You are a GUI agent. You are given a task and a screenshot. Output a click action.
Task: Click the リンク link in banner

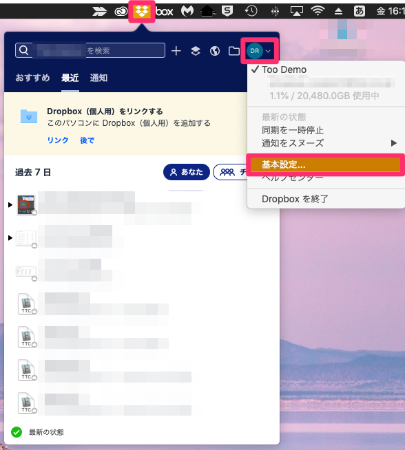pyautogui.click(x=58, y=140)
